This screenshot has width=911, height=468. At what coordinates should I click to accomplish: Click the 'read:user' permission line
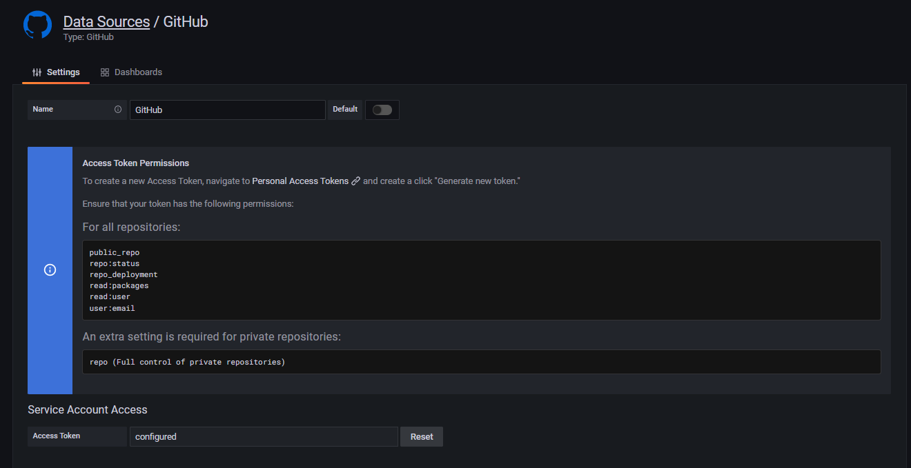pos(110,297)
